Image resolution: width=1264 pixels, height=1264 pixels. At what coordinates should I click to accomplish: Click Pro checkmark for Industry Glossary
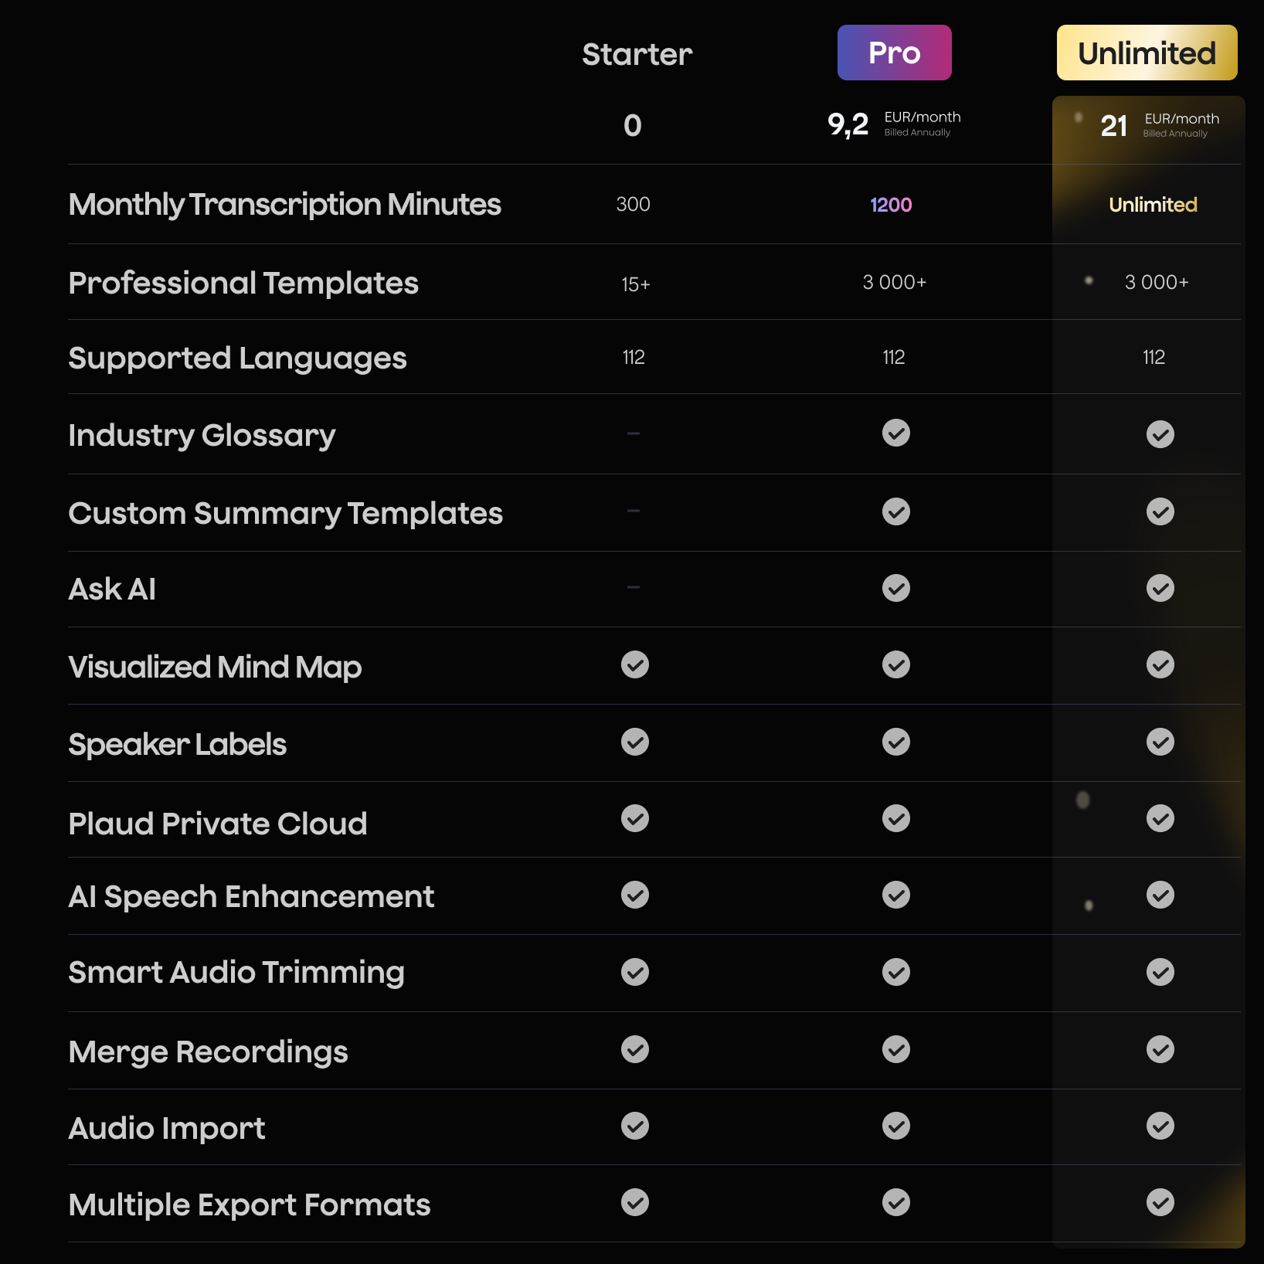point(895,433)
